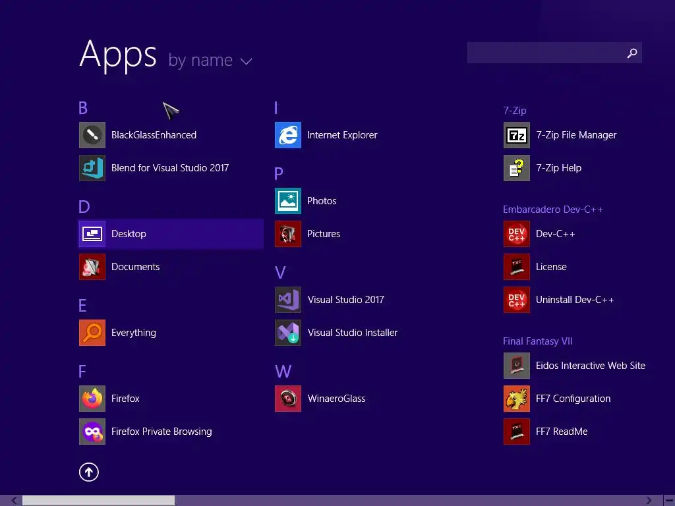Launch the WinaeroGlass icon
The image size is (675, 506).
(x=288, y=399)
